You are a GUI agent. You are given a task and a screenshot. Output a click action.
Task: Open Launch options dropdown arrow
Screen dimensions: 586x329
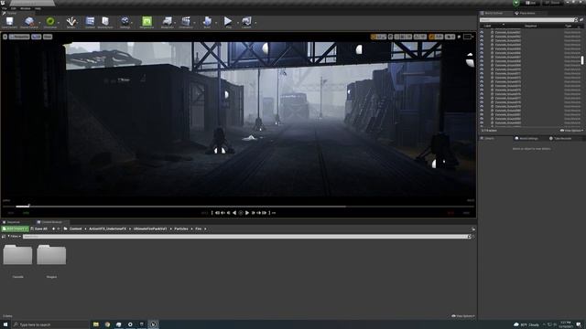click(x=255, y=23)
